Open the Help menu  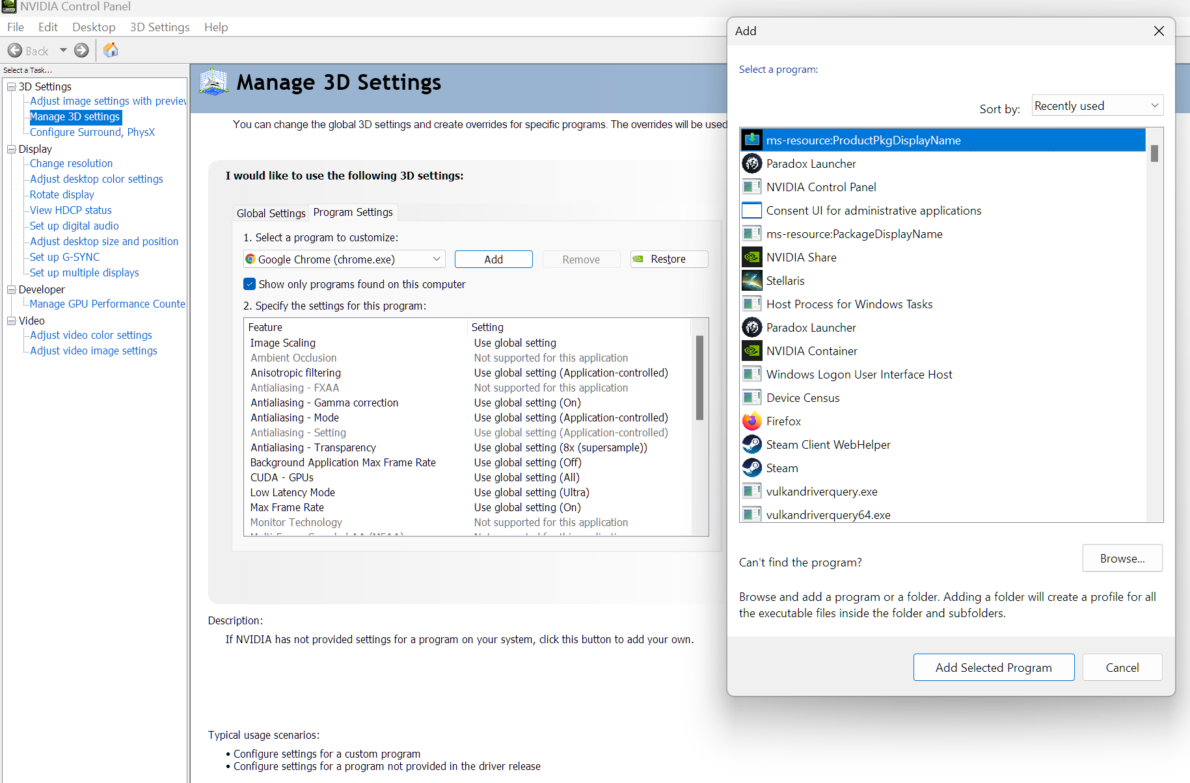coord(216,27)
